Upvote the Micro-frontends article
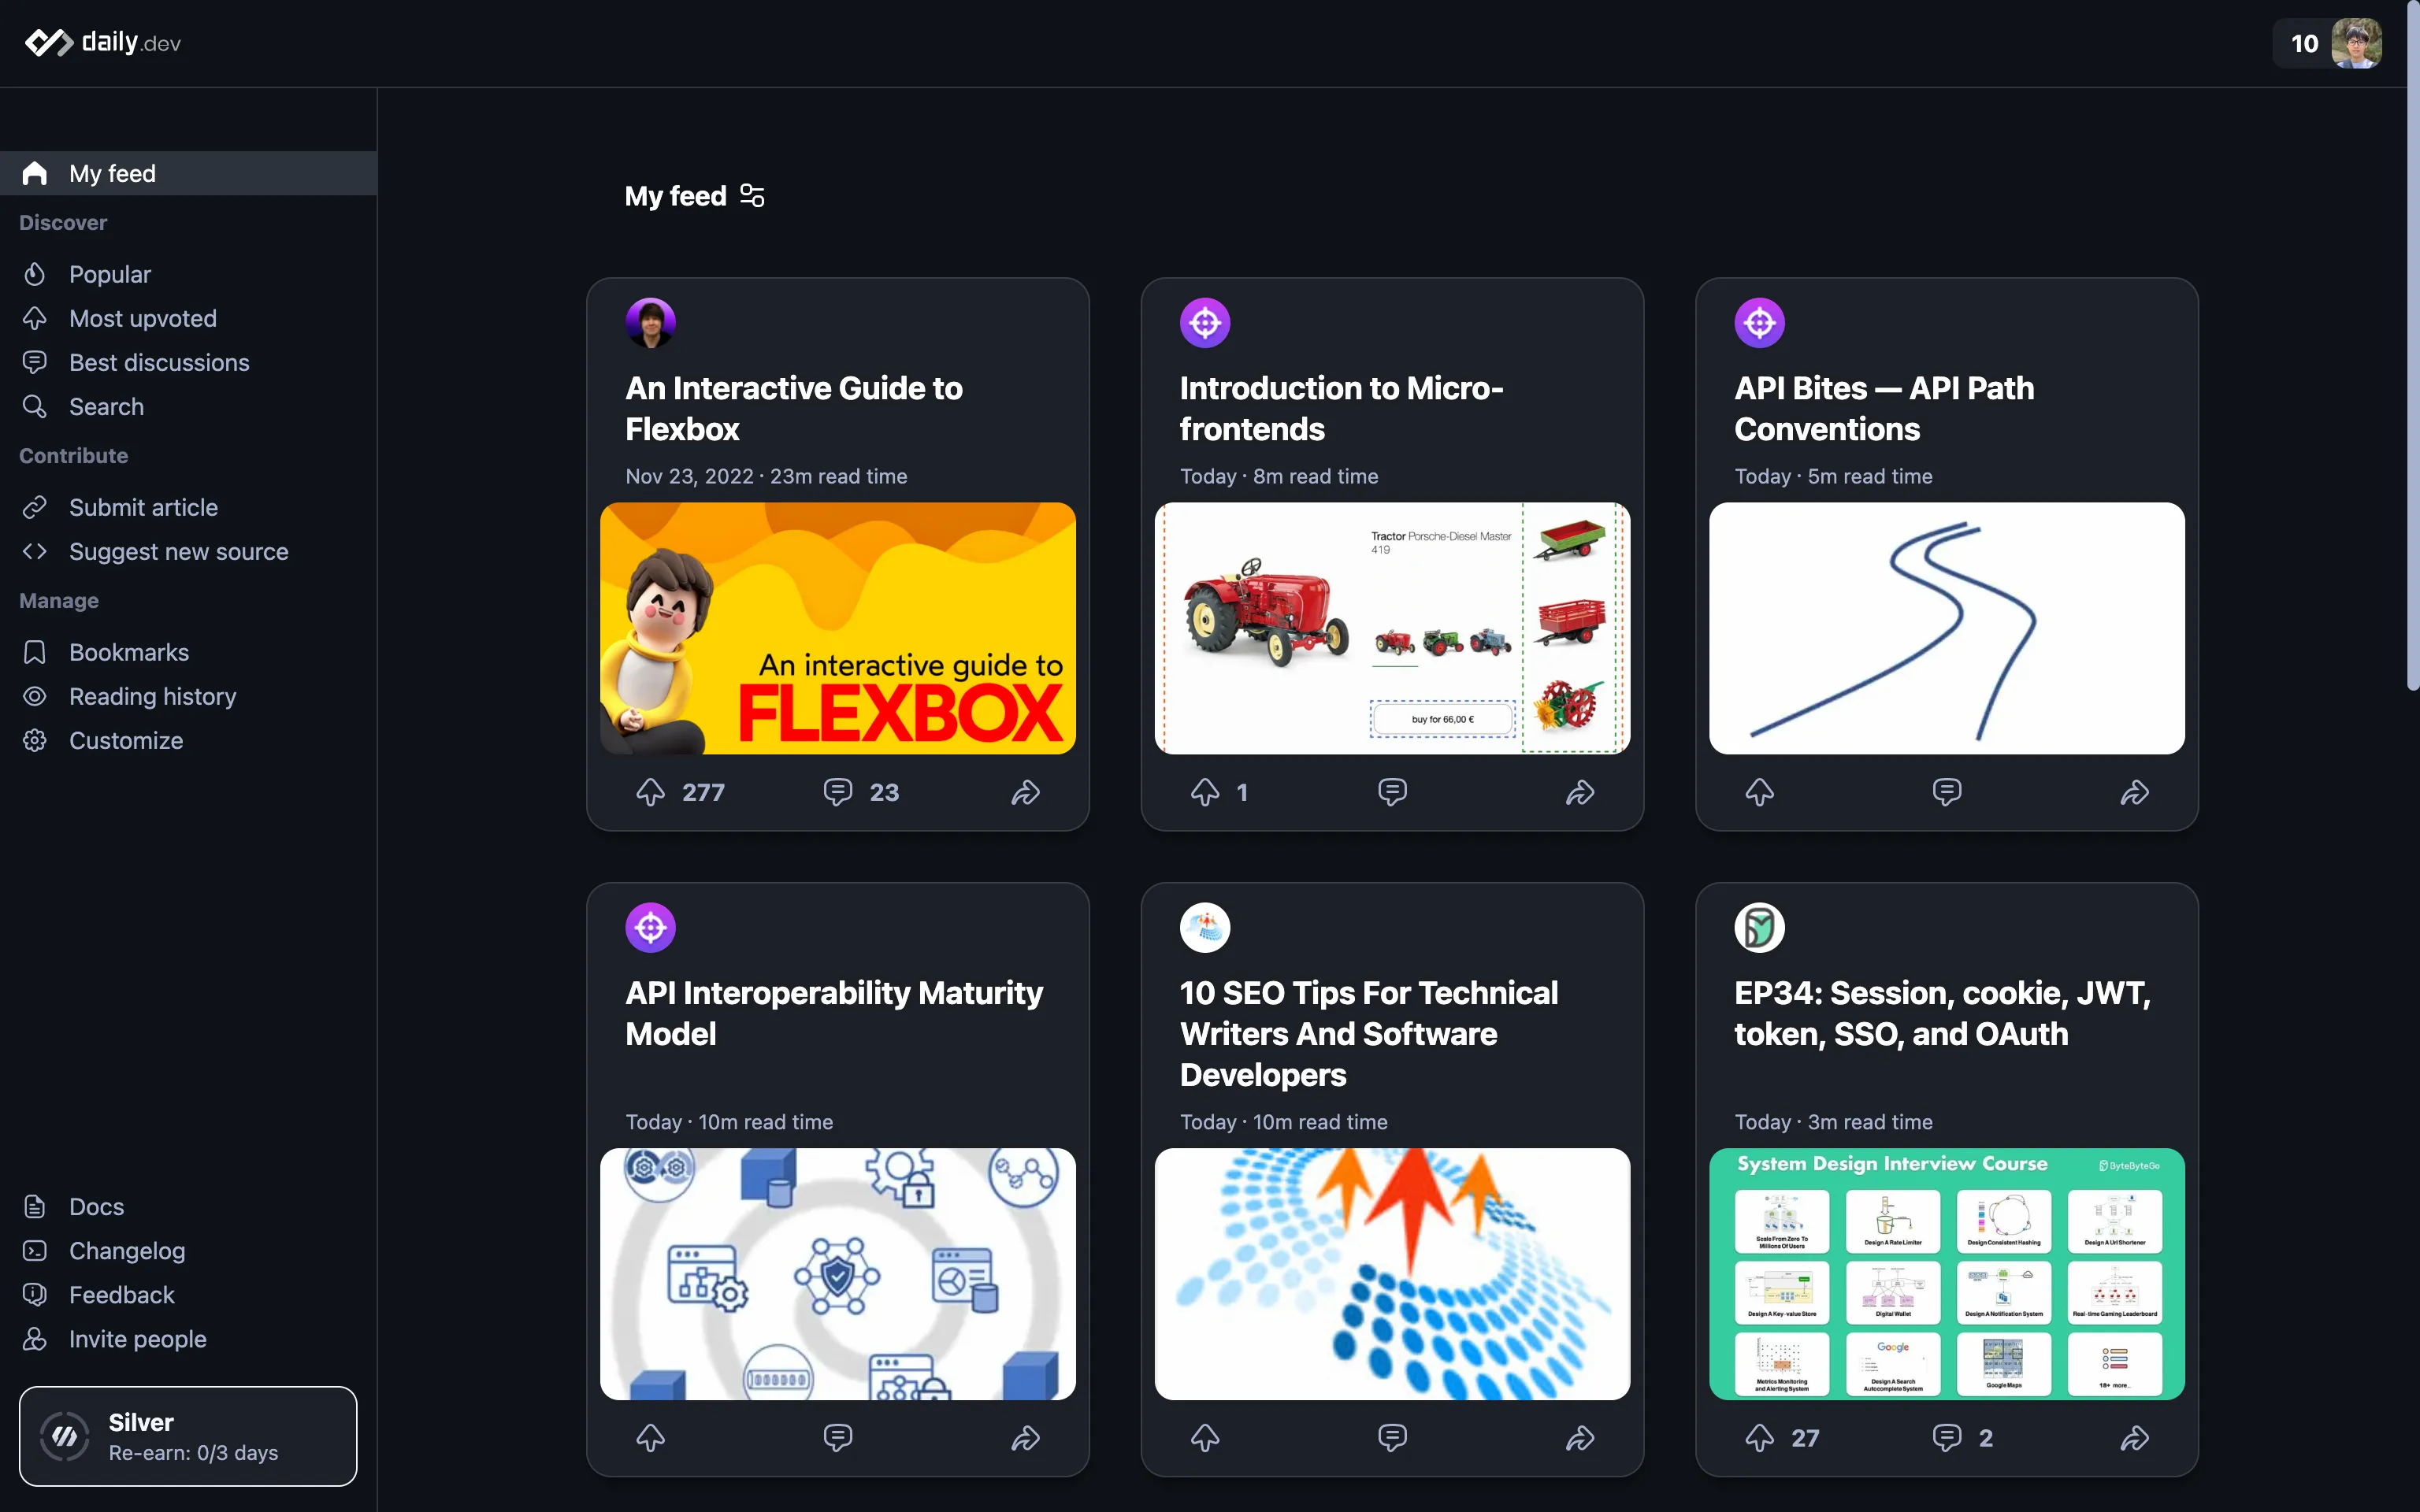This screenshot has height=1512, width=2420. coord(1205,792)
